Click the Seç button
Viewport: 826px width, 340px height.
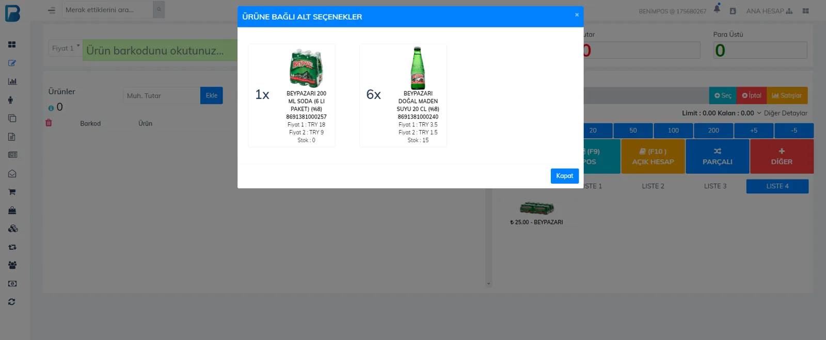(x=723, y=95)
